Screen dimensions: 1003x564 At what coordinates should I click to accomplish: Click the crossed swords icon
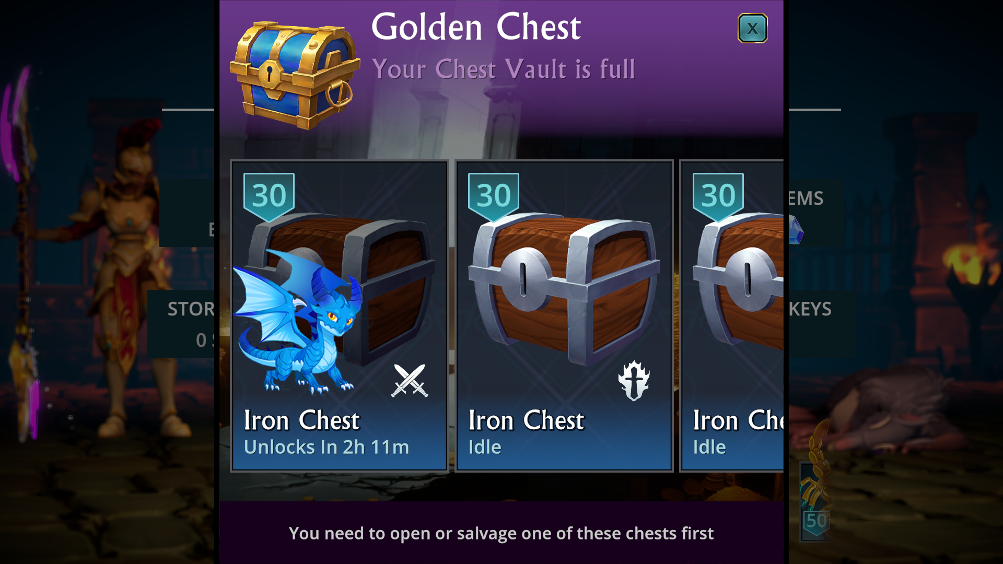410,380
